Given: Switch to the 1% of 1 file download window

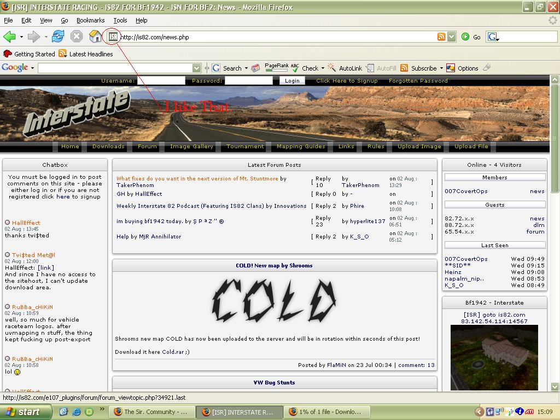Looking at the screenshot, I should pos(327,412).
